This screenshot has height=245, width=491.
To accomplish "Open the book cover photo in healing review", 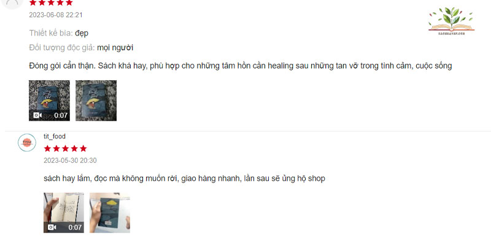I will (x=96, y=100).
